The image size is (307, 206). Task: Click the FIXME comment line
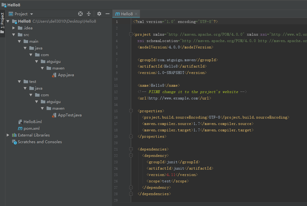(192, 92)
